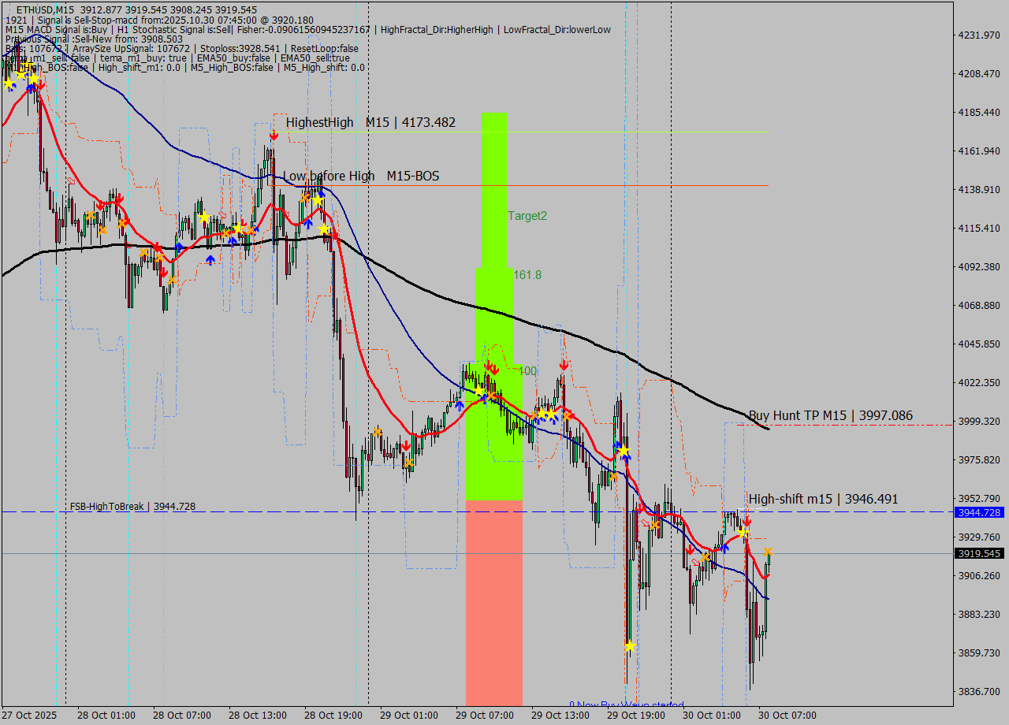Click the '28 Oct 13:00' time axis label
Viewport: 1009px width, 725px height.
pyautogui.click(x=259, y=716)
